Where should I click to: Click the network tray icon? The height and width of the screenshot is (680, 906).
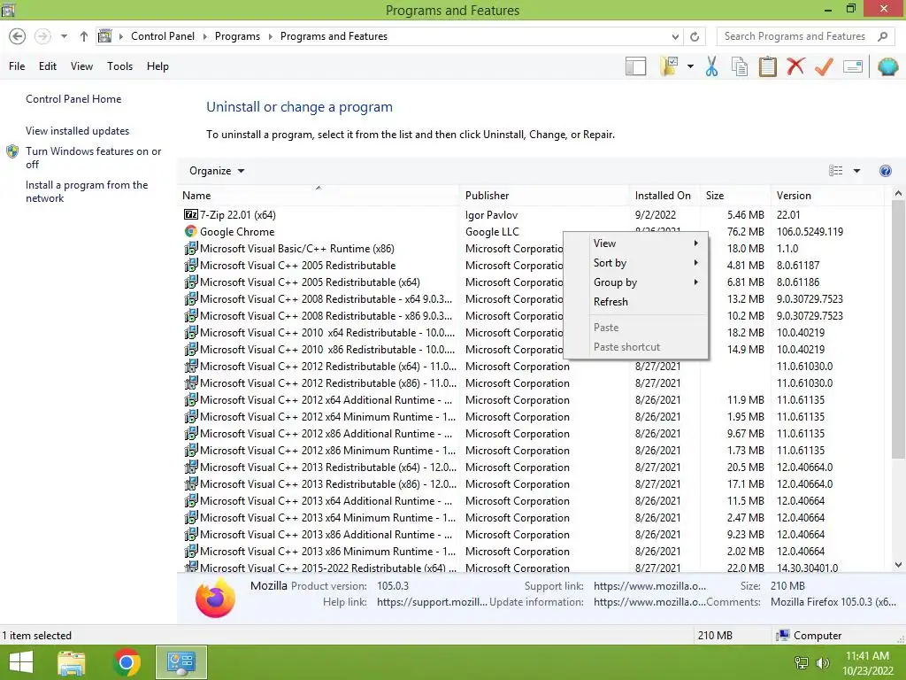pos(802,663)
